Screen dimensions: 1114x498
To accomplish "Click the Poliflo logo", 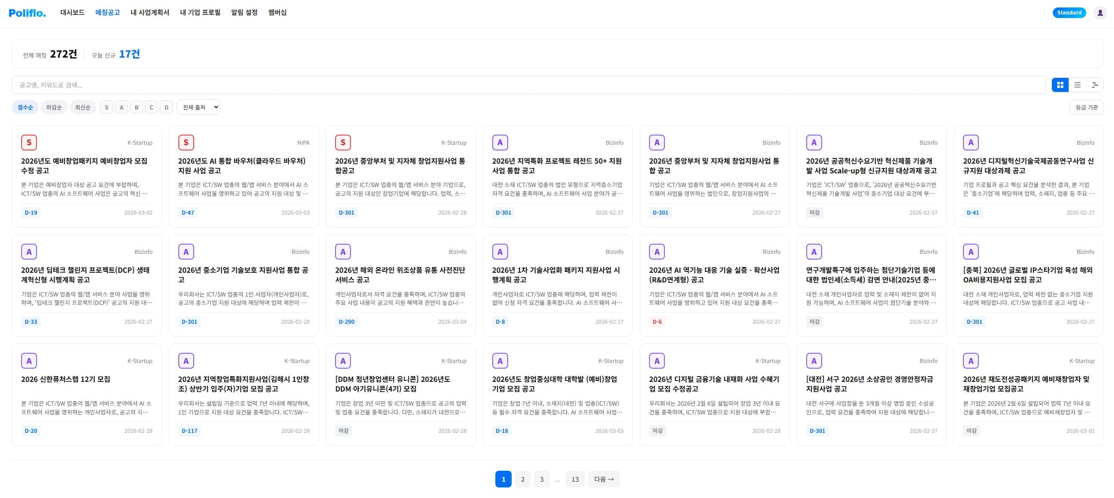I will (x=27, y=12).
